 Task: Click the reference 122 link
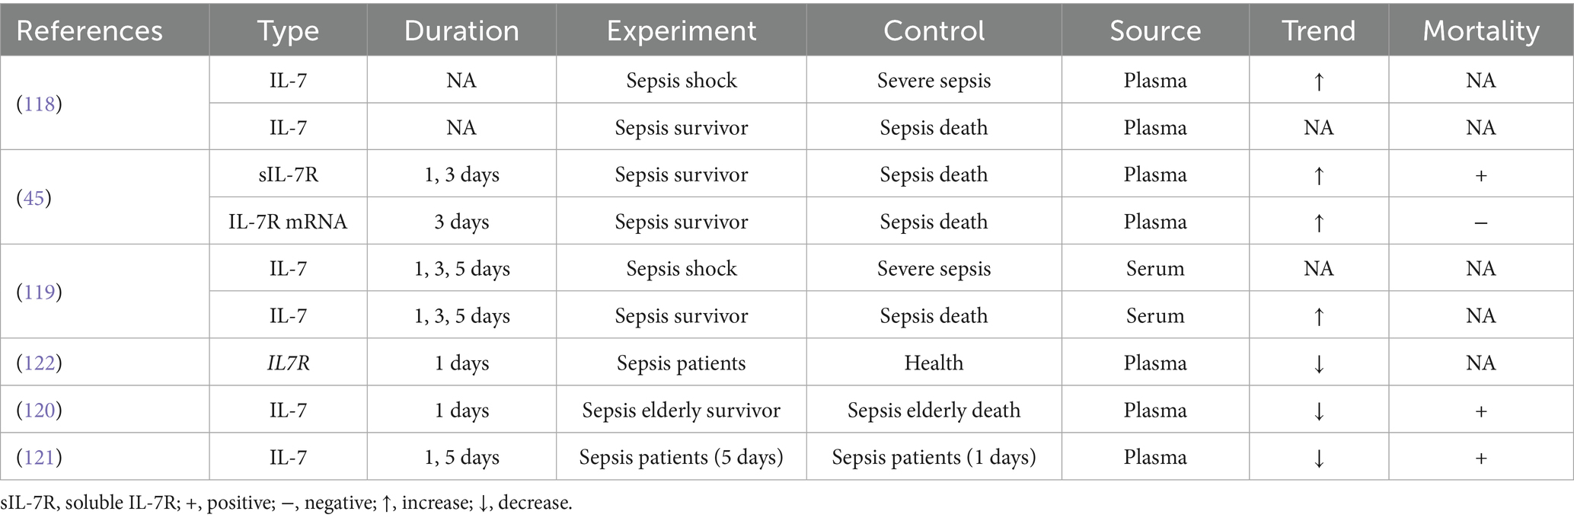(39, 363)
